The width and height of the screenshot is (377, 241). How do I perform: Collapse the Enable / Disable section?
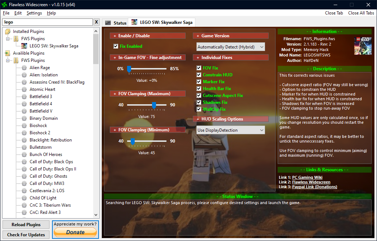(x=115, y=36)
